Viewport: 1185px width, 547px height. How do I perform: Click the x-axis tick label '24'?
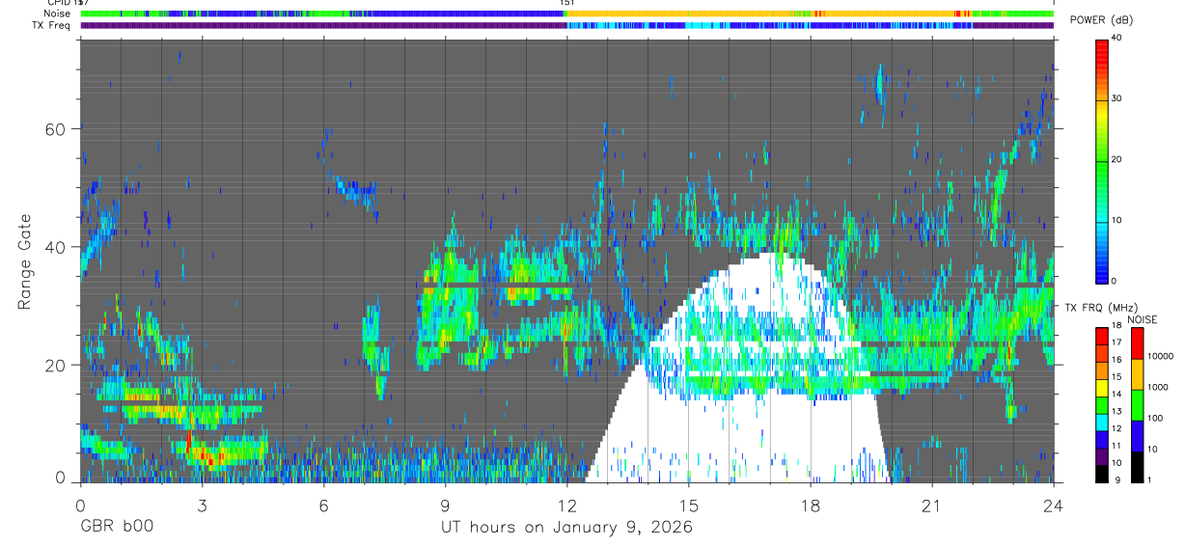point(1053,505)
